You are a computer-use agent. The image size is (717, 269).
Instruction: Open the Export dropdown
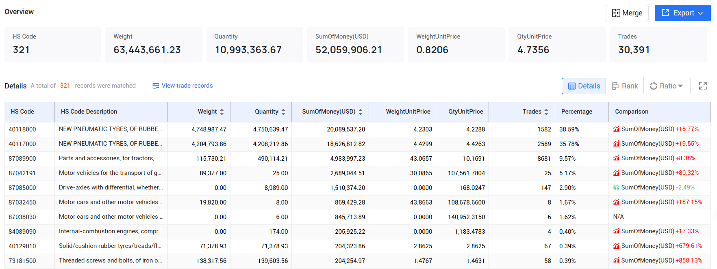[682, 13]
